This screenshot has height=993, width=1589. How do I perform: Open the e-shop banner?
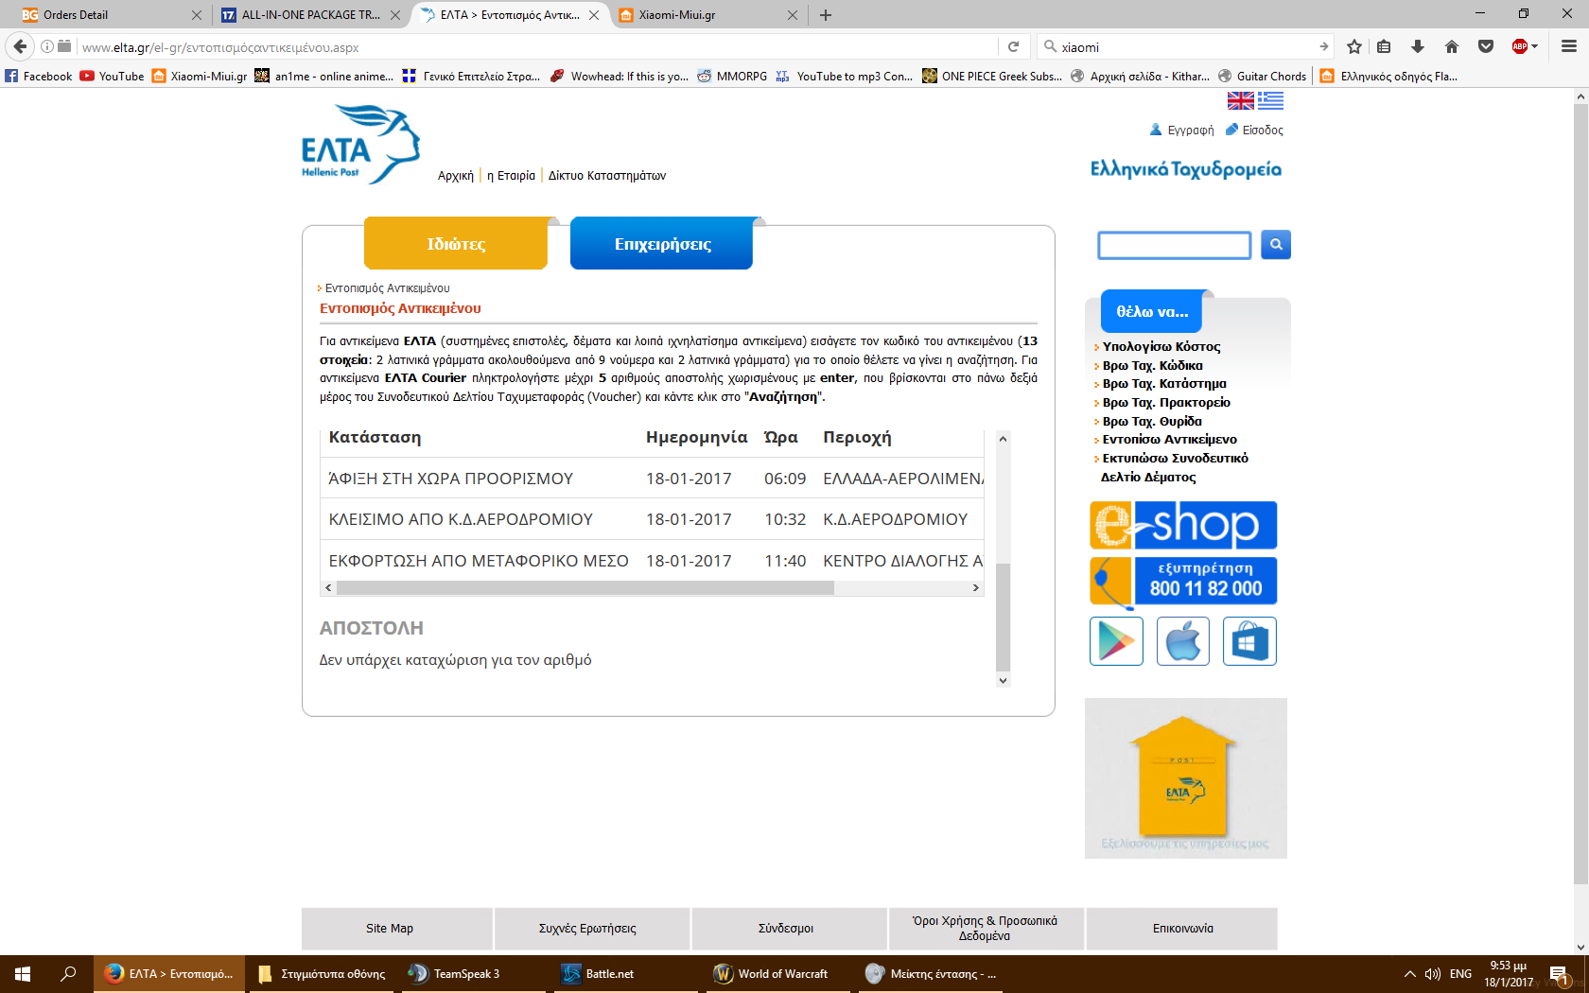click(1183, 525)
